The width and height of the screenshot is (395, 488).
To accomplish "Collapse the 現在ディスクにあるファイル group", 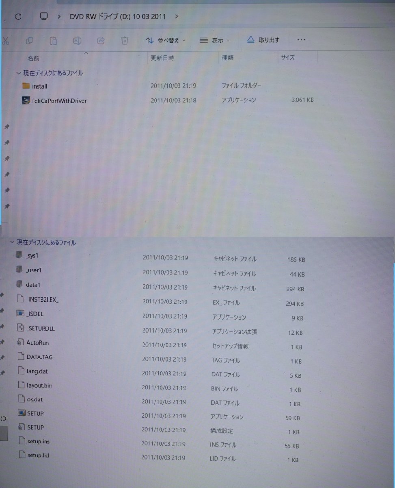I will (18, 73).
